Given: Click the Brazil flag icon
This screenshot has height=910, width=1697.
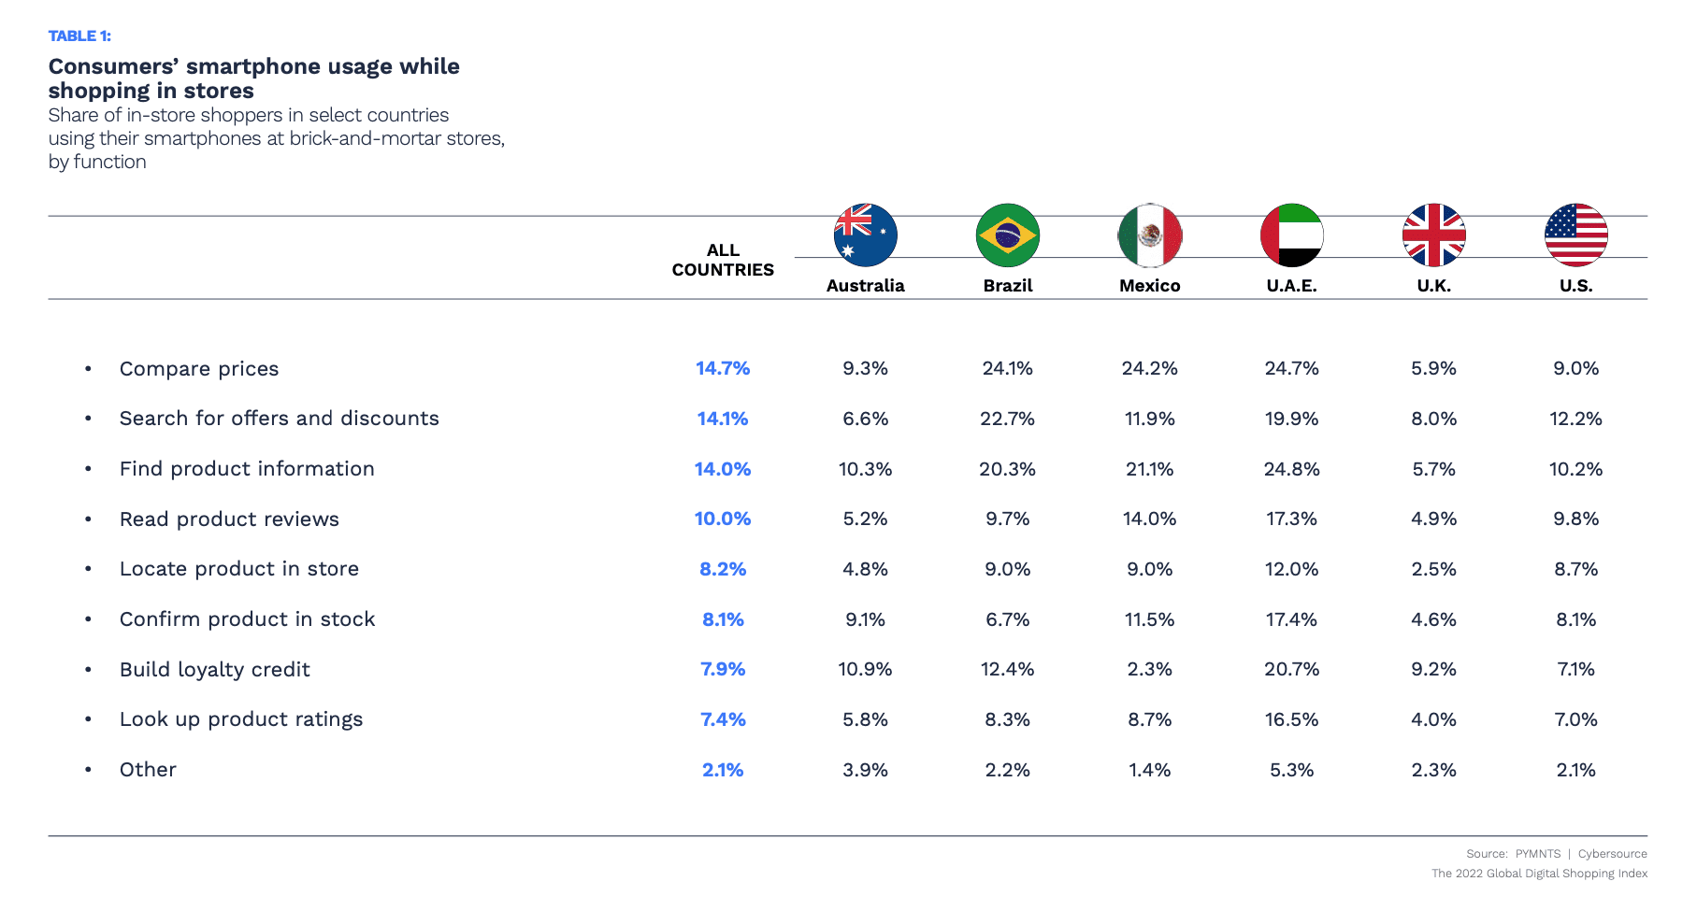Looking at the screenshot, I should (1007, 235).
